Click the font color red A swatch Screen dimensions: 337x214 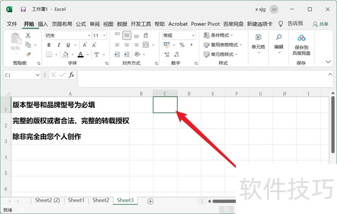tap(81, 54)
